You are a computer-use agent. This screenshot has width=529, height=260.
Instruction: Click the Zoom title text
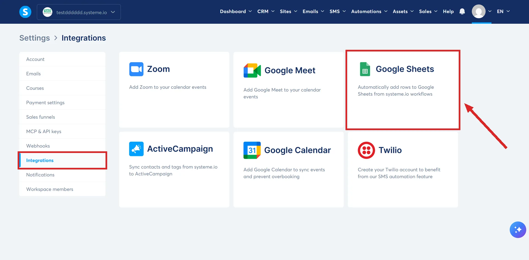click(158, 69)
